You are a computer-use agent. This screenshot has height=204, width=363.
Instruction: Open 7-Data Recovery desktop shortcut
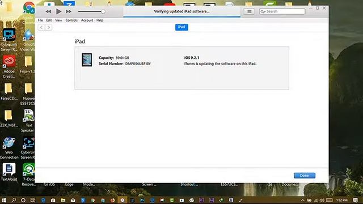pyautogui.click(x=29, y=175)
